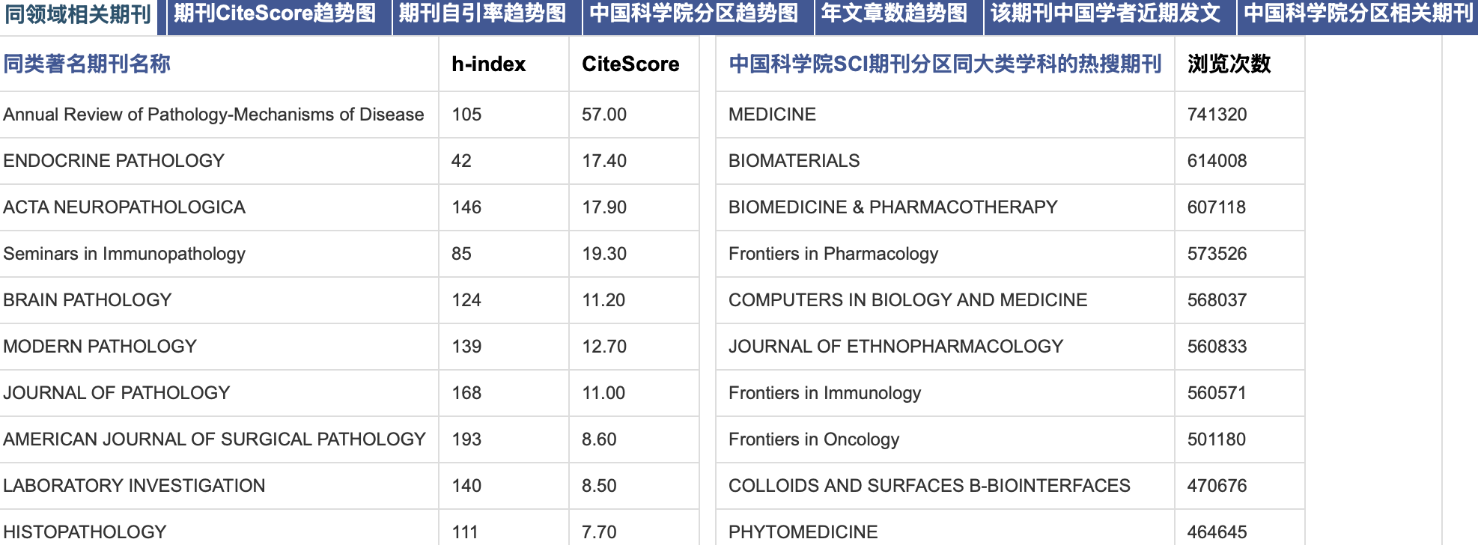This screenshot has width=1478, height=545.
Task: Switch to 中国科学院分区相关期刊 tab
Action: pyautogui.click(x=1358, y=13)
